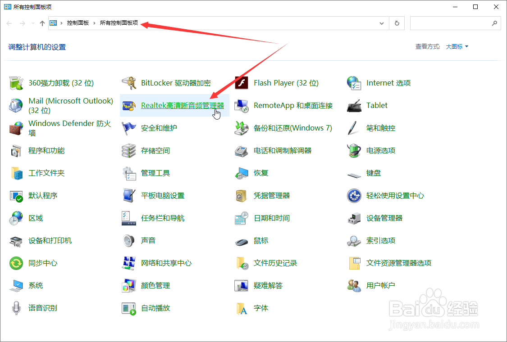Open BitLocker 驱动器加密 icon
This screenshot has height=342, width=507.
(129, 83)
